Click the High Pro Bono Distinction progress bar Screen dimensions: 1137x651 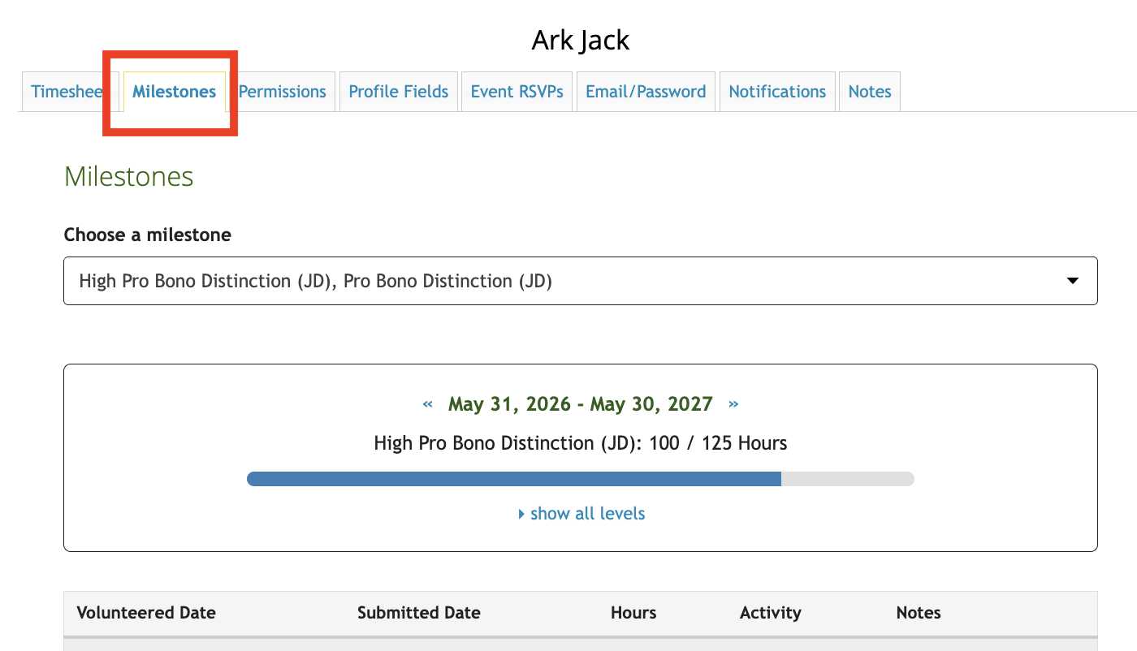[x=581, y=479]
